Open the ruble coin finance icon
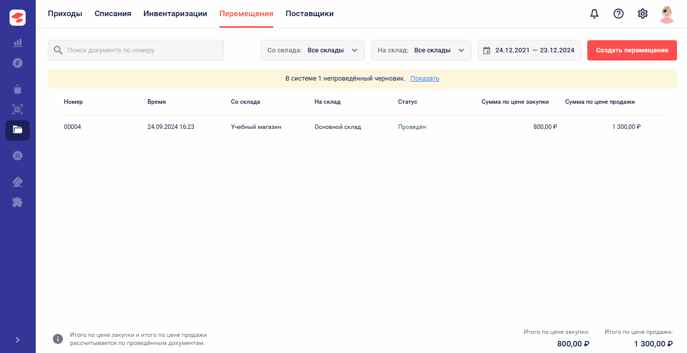The image size is (687, 353). pyautogui.click(x=18, y=63)
